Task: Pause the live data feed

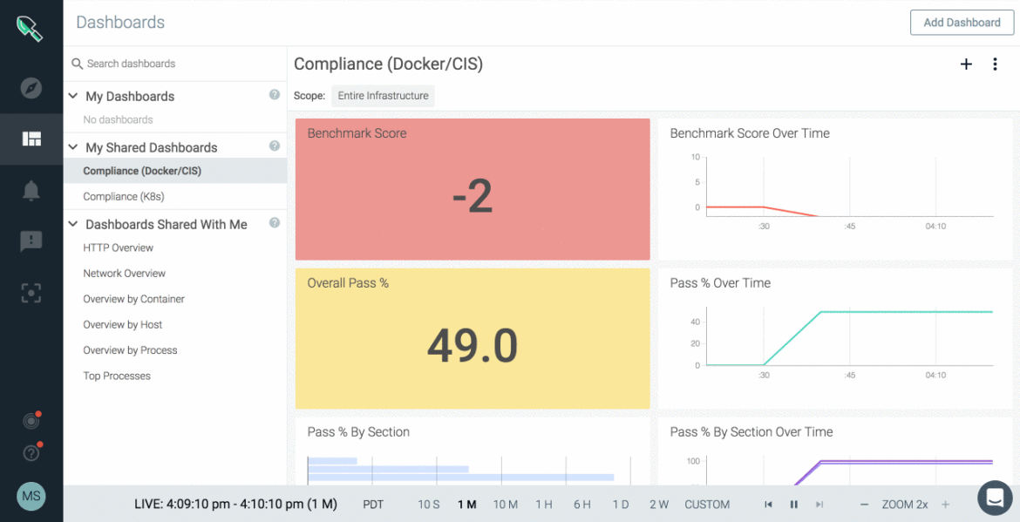Action: pyautogui.click(x=794, y=504)
